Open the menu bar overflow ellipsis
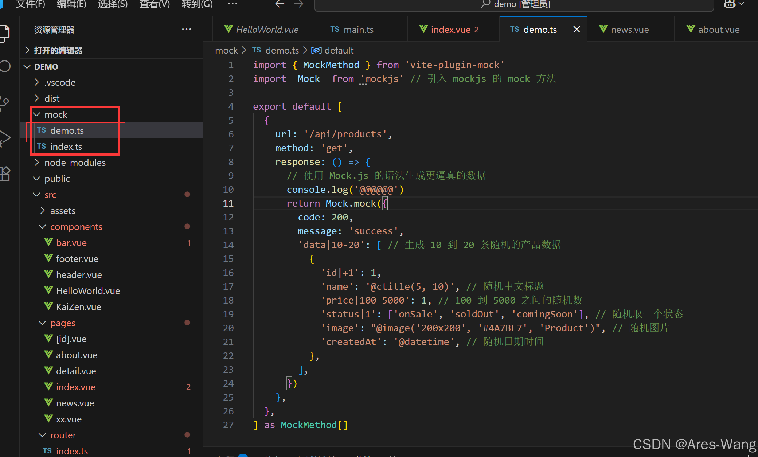 pyautogui.click(x=233, y=4)
